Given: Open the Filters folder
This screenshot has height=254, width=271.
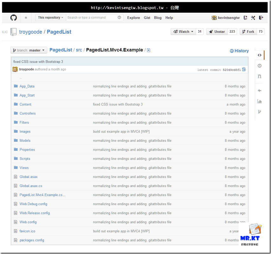Looking at the screenshot, I should 24,122.
